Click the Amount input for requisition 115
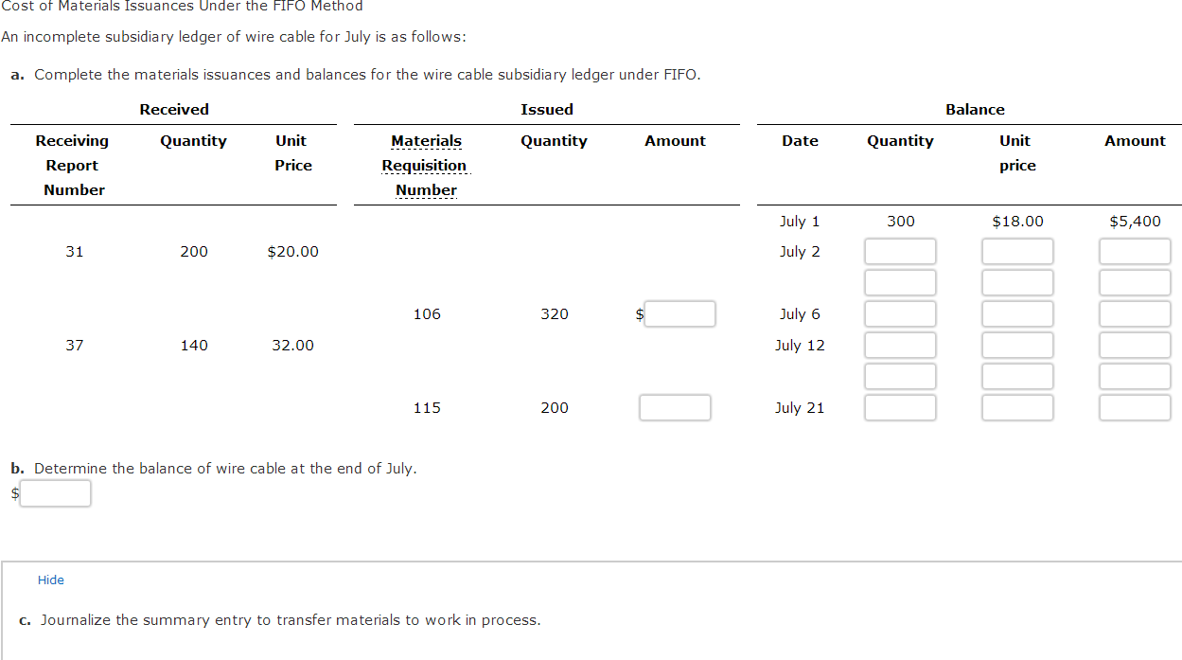 [675, 407]
